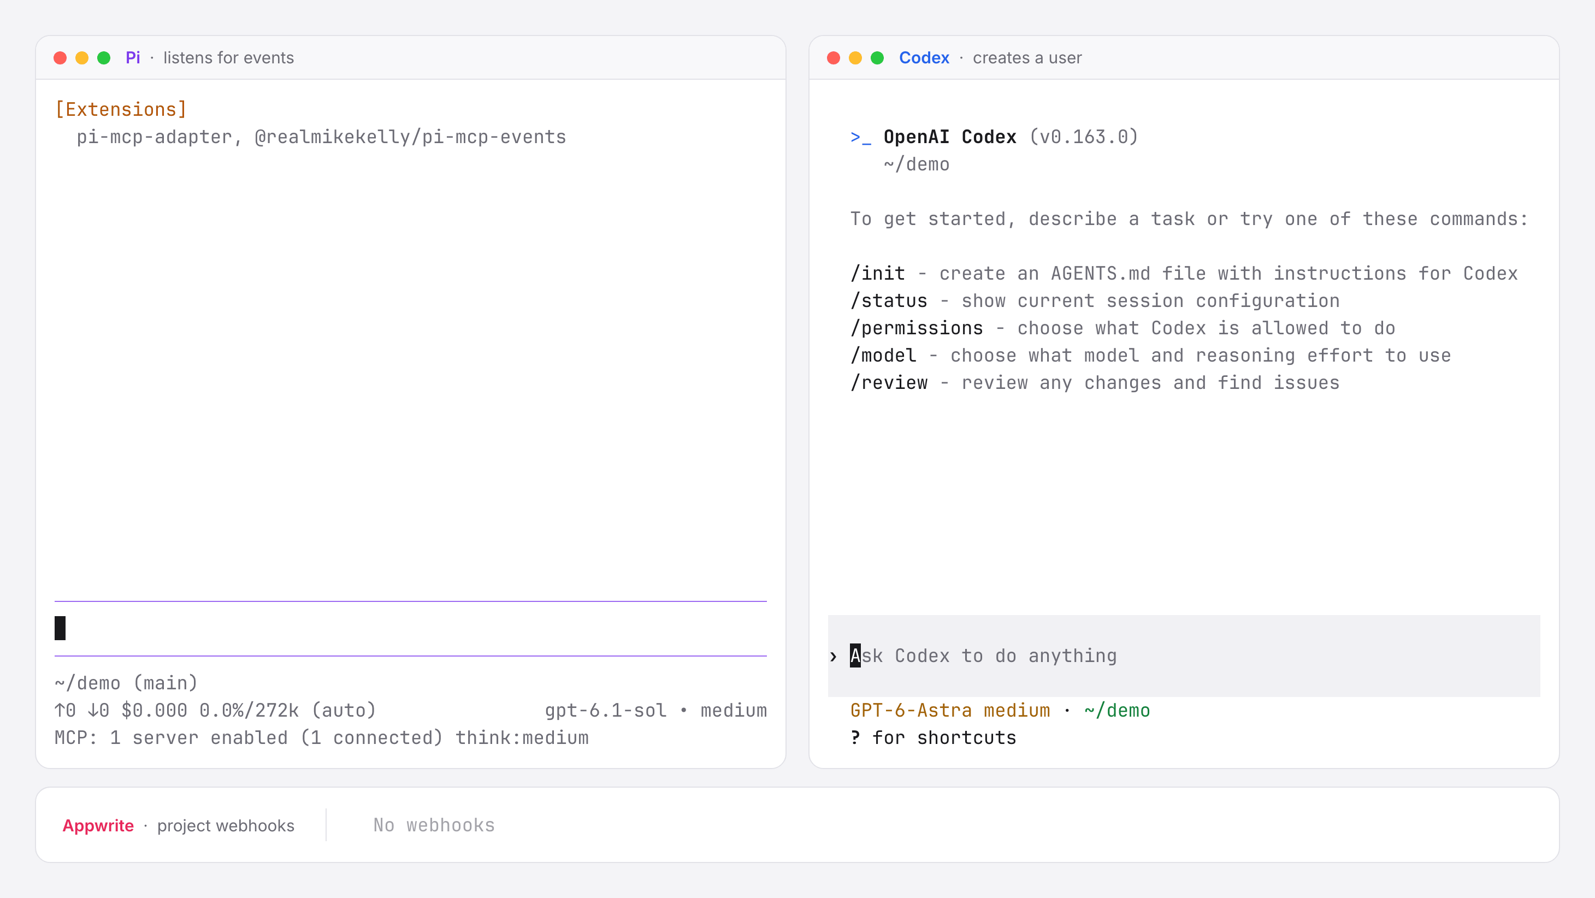Click the gpt-6.1-sol • medium model indicator
Image resolution: width=1595 pixels, height=898 pixels.
pyautogui.click(x=655, y=710)
